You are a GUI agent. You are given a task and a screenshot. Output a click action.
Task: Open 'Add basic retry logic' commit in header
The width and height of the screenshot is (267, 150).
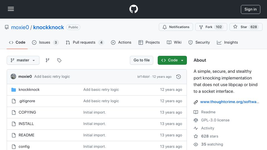coord(52,77)
